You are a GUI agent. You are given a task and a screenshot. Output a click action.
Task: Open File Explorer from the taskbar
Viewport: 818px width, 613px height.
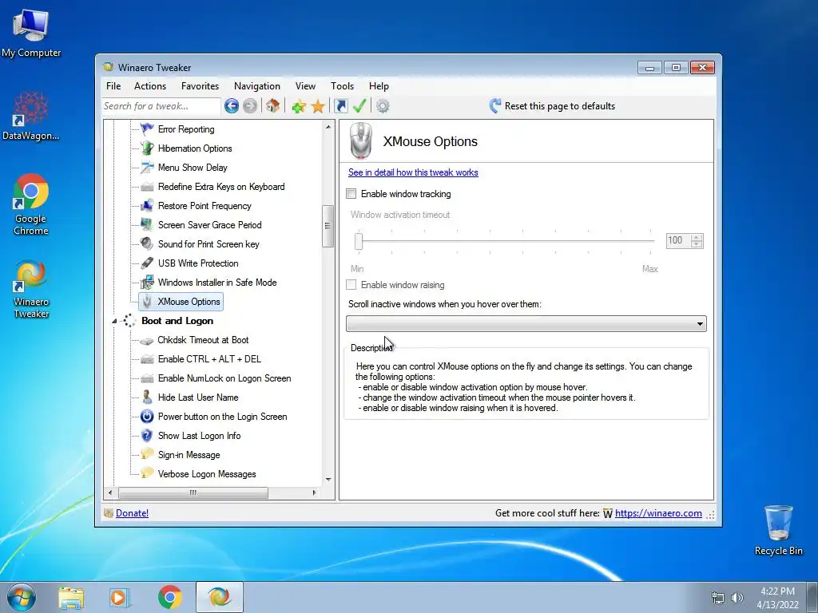point(71,598)
